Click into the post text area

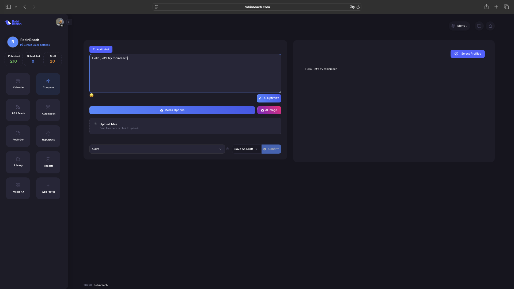click(185, 75)
